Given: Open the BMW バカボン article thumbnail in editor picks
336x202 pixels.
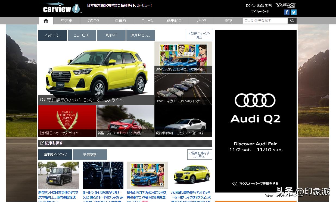Looking at the screenshot, I should [x=147, y=175].
